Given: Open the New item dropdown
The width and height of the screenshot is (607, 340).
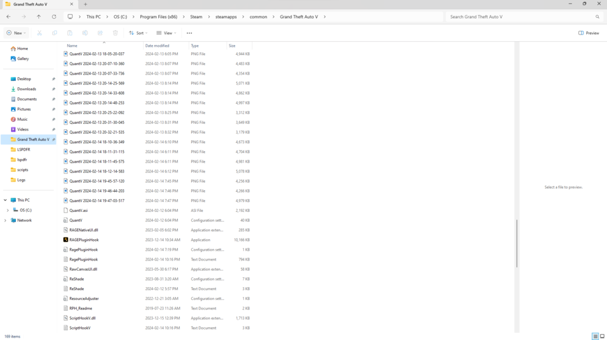Looking at the screenshot, I should click(x=16, y=33).
